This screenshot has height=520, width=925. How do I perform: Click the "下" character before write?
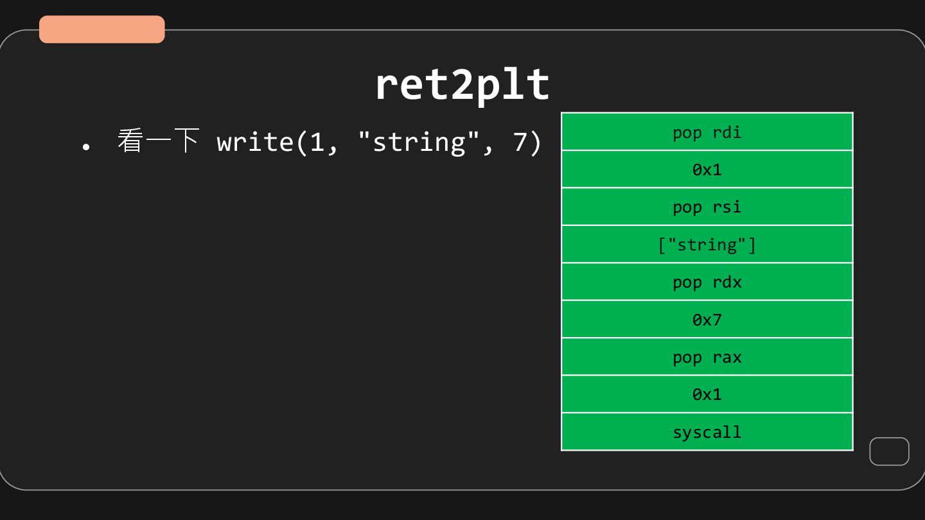[x=186, y=141]
